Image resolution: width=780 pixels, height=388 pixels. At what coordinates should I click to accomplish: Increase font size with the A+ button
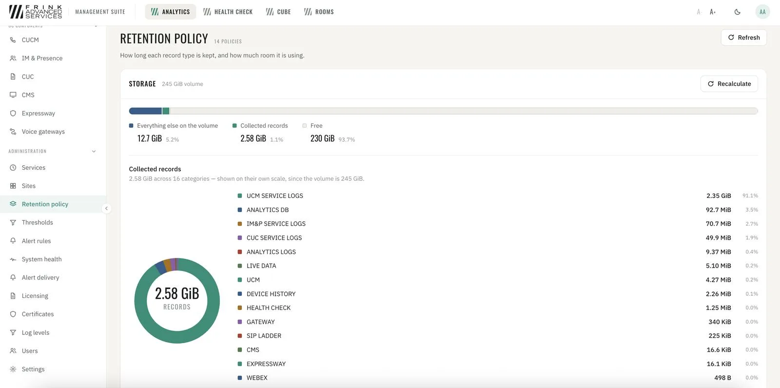[713, 12]
